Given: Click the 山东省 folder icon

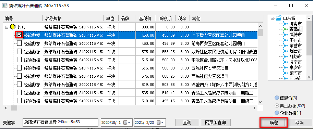Looking at the screenshot, I should tap(279, 18).
